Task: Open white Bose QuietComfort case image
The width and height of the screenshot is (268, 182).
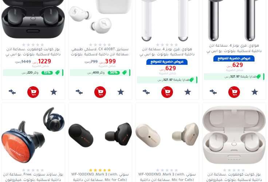Action: tap(234, 135)
